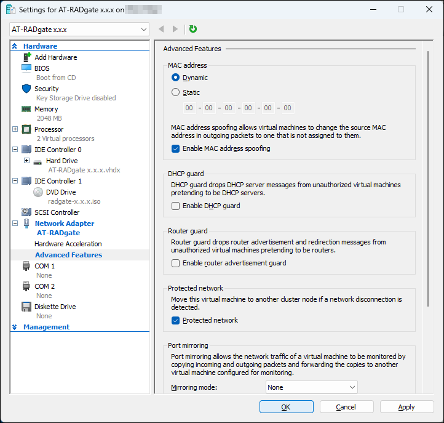
Task: Disable MAC address spoofing checkbox
Action: 176,148
